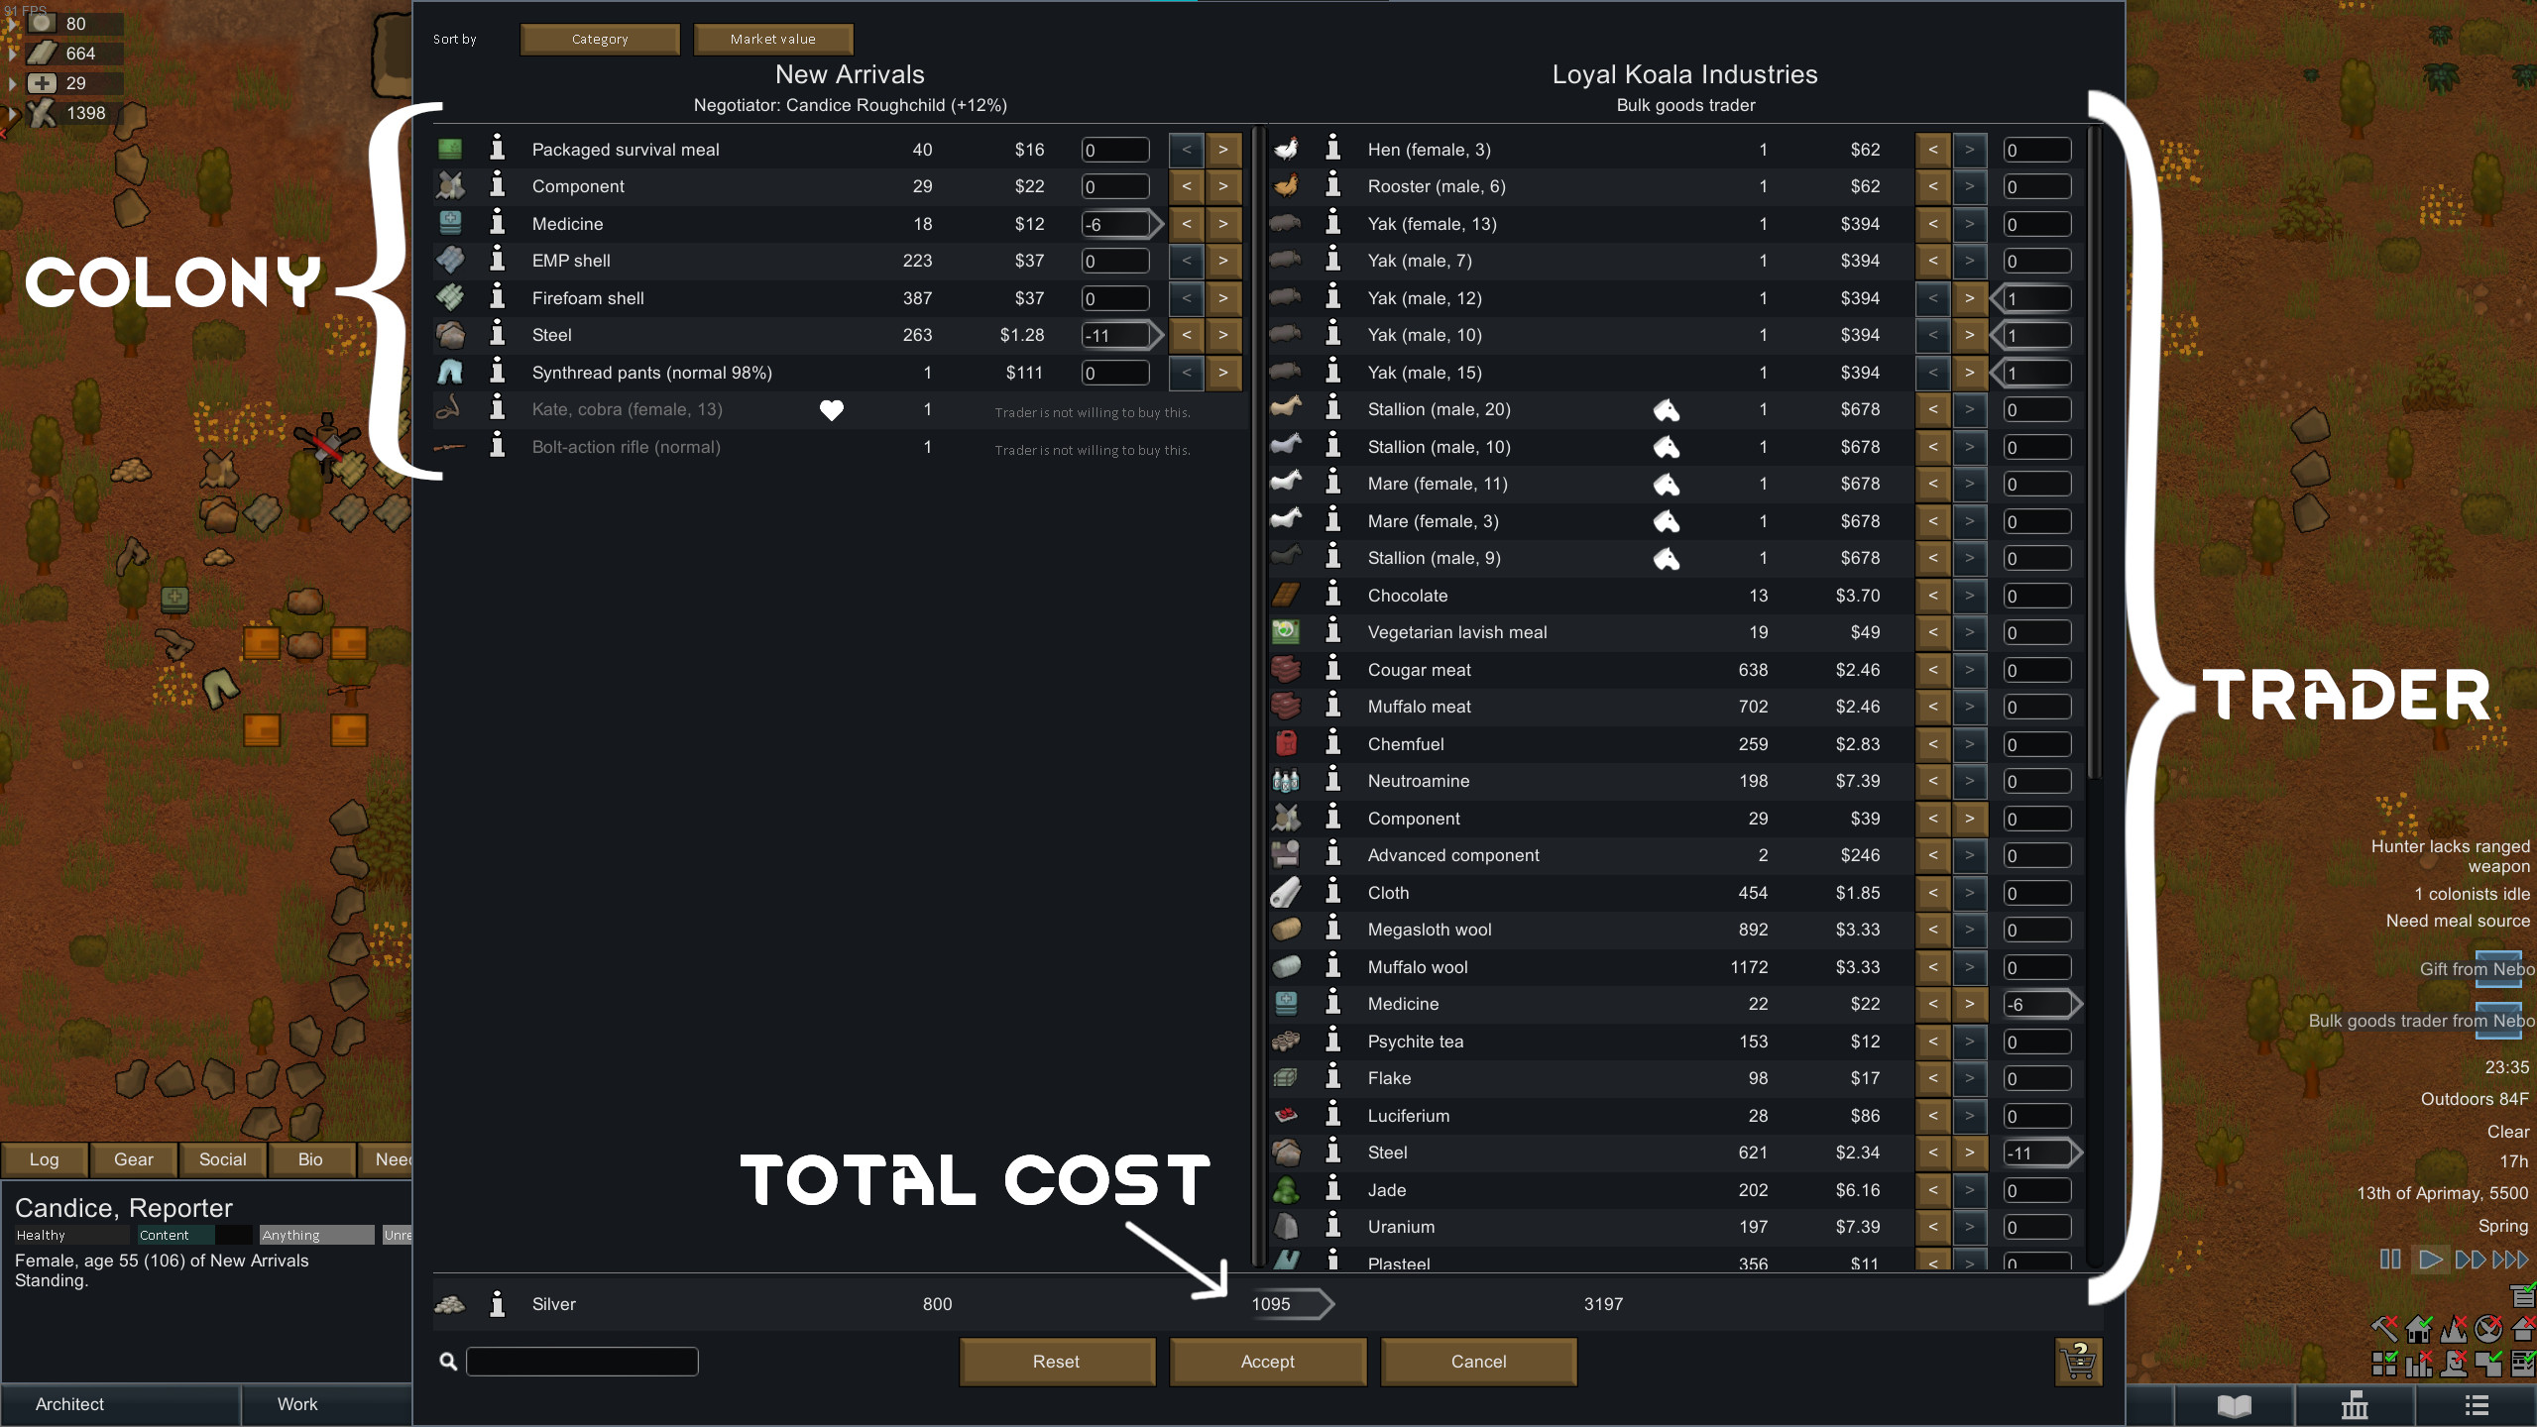Open info for Synthread pants

point(498,372)
